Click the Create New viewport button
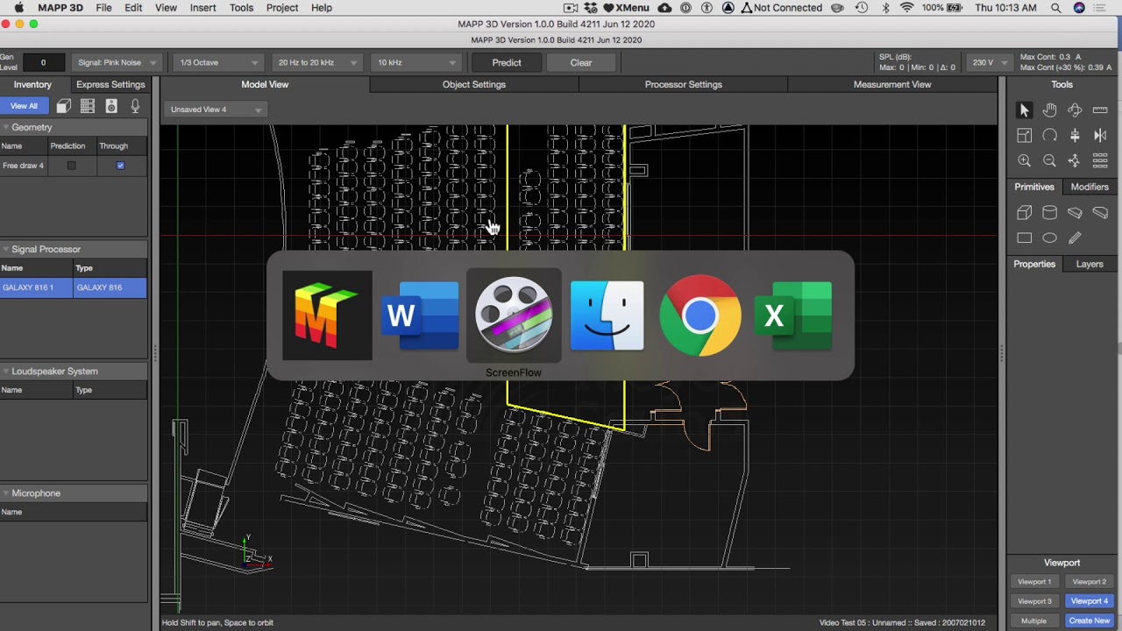This screenshot has width=1122, height=631. coord(1090,620)
